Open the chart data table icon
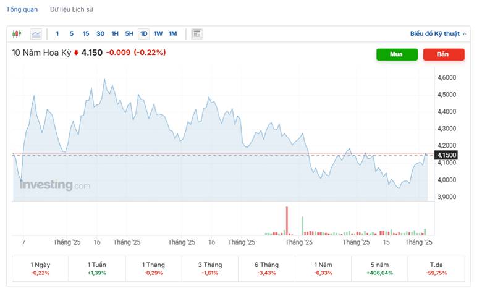 (x=197, y=34)
